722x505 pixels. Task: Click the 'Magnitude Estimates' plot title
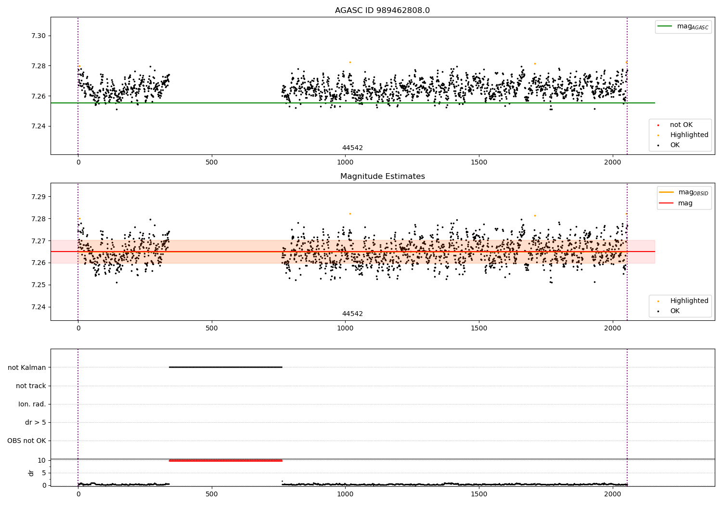(382, 177)
